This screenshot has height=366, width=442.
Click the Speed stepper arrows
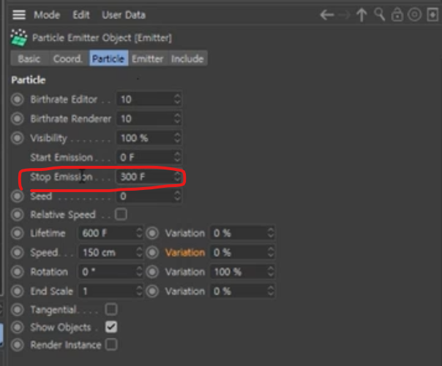(139, 253)
